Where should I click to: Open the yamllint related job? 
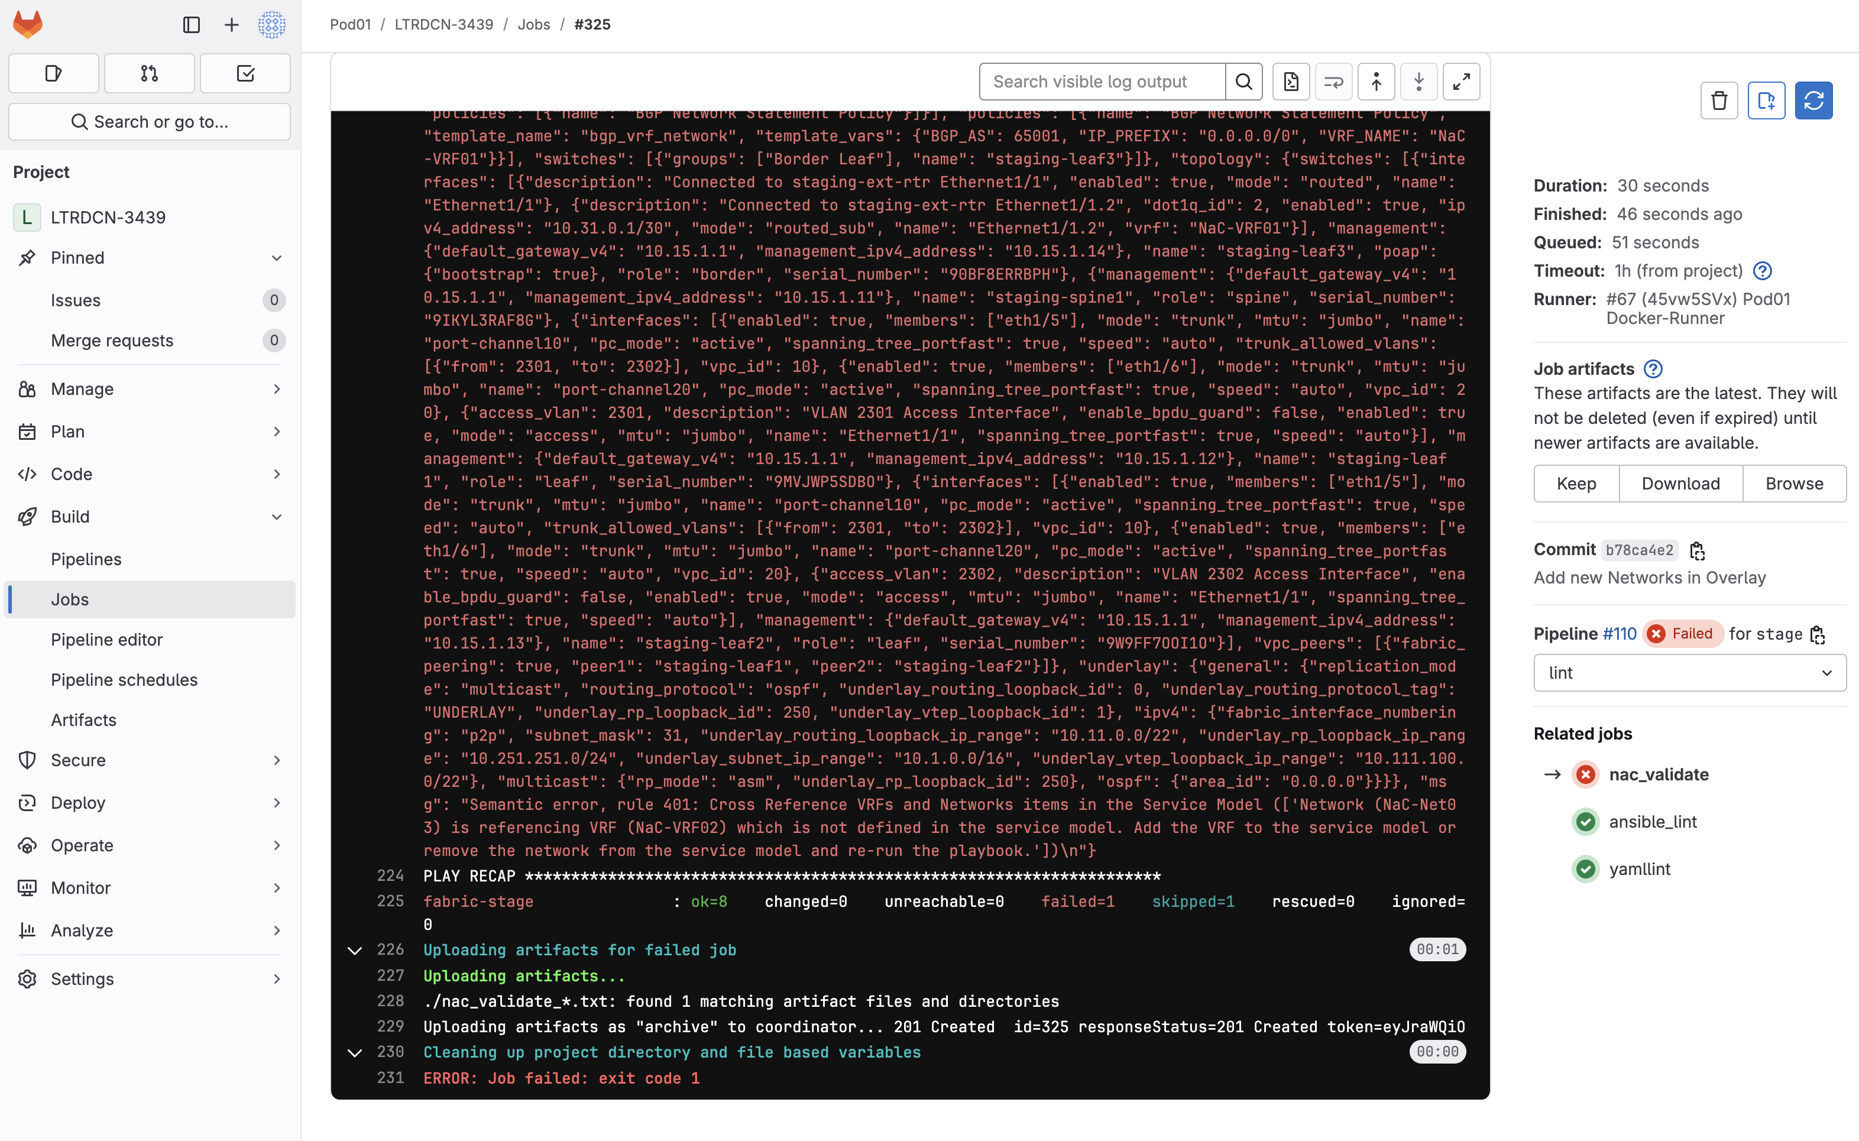click(x=1640, y=869)
